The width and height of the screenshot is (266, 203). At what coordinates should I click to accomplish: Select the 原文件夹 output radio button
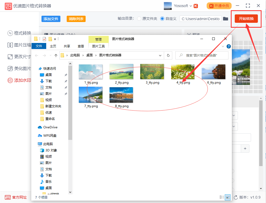click(139, 19)
